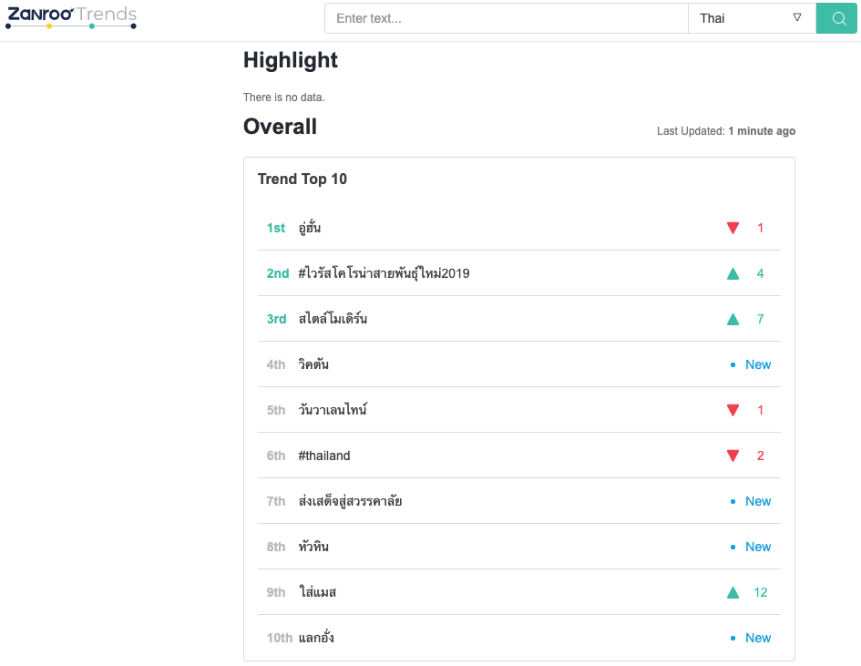Click the teal search magnifier button
The width and height of the screenshot is (861, 666).
tap(838, 18)
